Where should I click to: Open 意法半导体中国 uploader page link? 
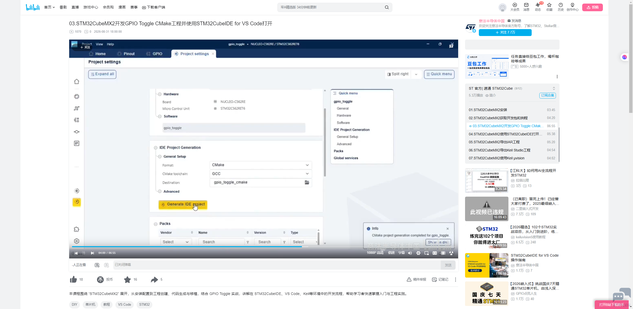click(x=492, y=21)
